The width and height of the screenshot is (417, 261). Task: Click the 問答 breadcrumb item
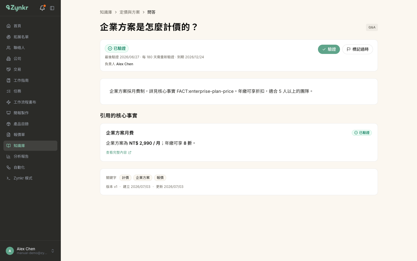tap(151, 12)
